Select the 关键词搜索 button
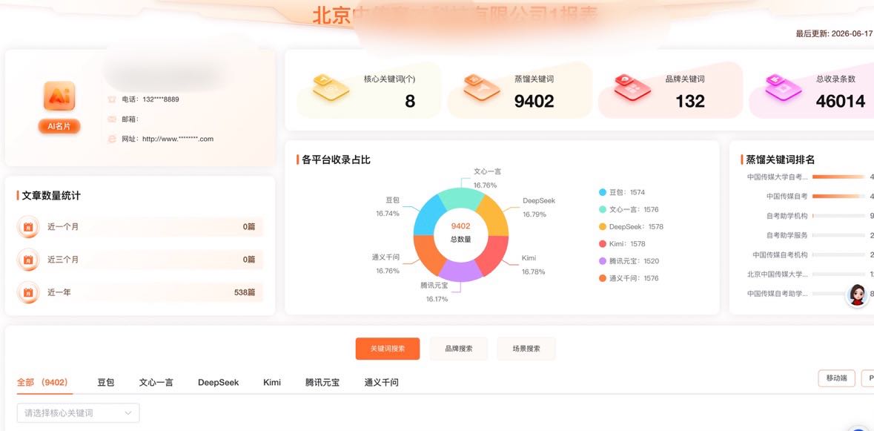 (388, 349)
